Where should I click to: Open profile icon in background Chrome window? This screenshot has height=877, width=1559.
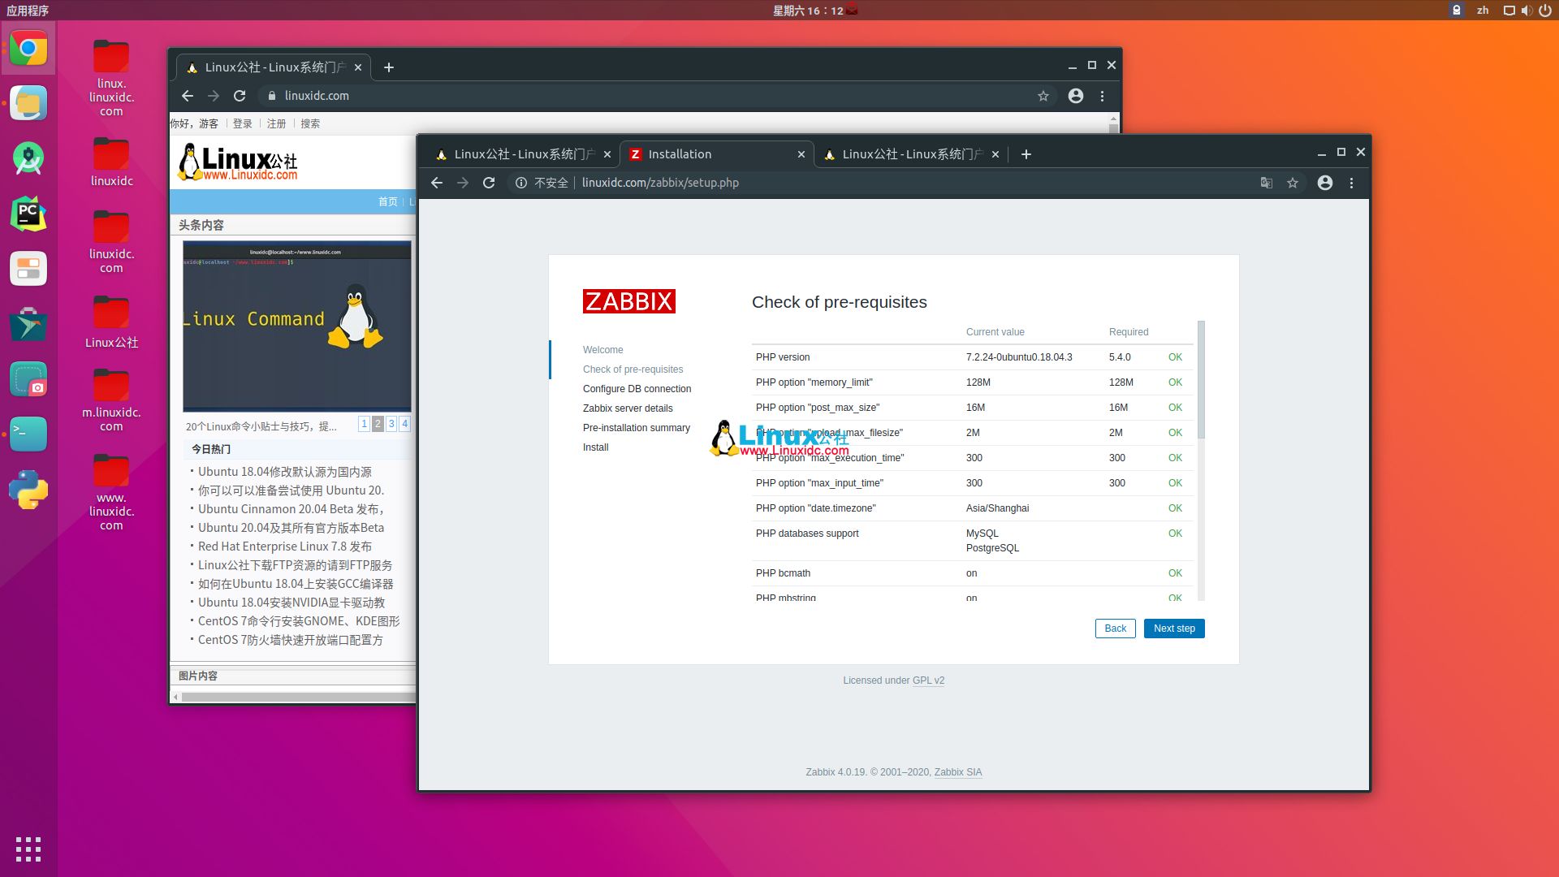(1076, 96)
